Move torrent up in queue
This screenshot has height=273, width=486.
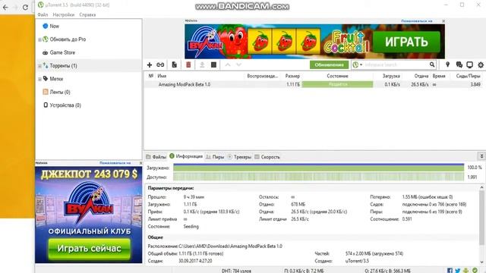(228, 64)
